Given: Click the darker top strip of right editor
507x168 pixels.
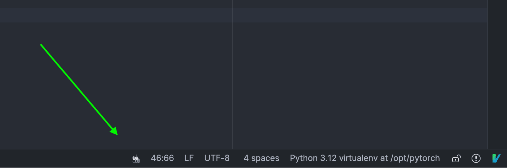Looking at the screenshot, I should 360,4.
